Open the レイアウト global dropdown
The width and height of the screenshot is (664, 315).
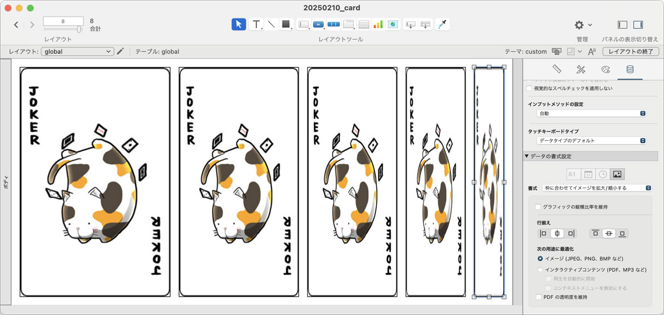pos(77,51)
